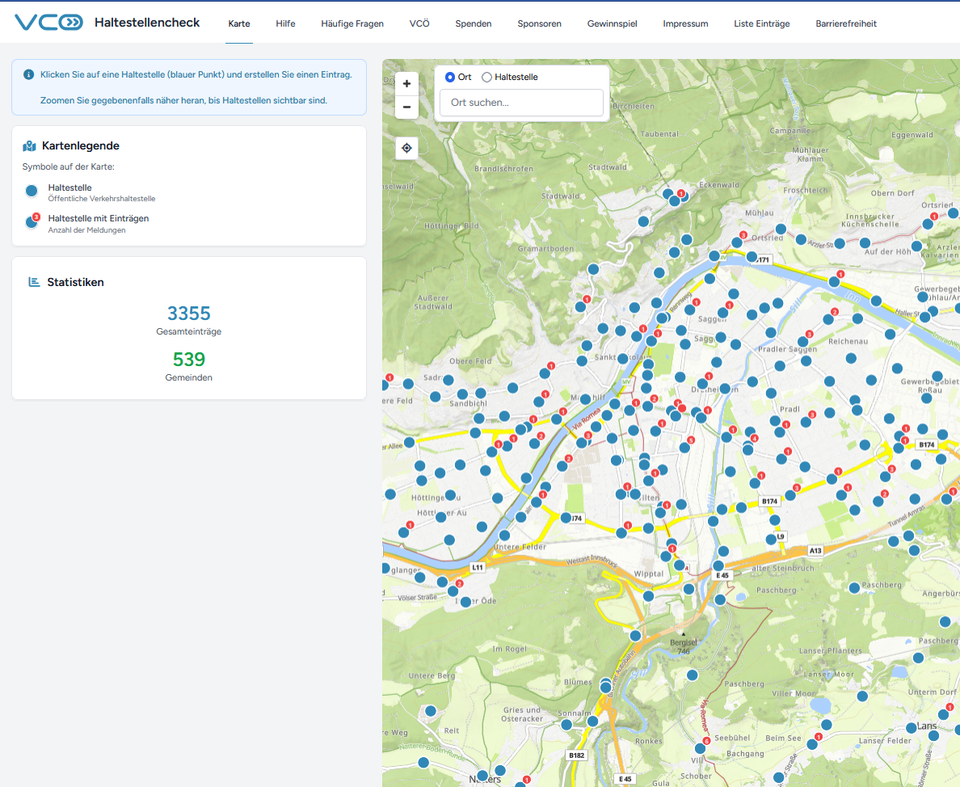Click the Haltestellencheck site title
Image resolution: width=960 pixels, height=787 pixels.
click(x=147, y=23)
